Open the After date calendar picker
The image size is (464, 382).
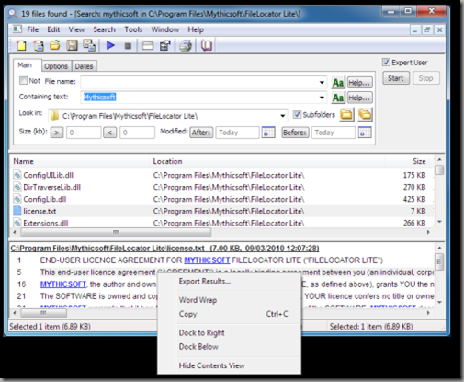click(268, 133)
